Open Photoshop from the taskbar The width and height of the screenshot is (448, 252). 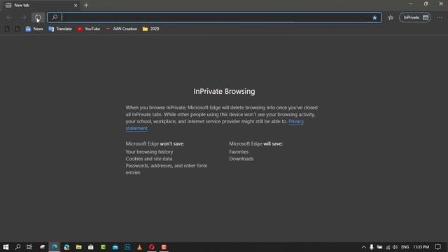[x=127, y=247]
